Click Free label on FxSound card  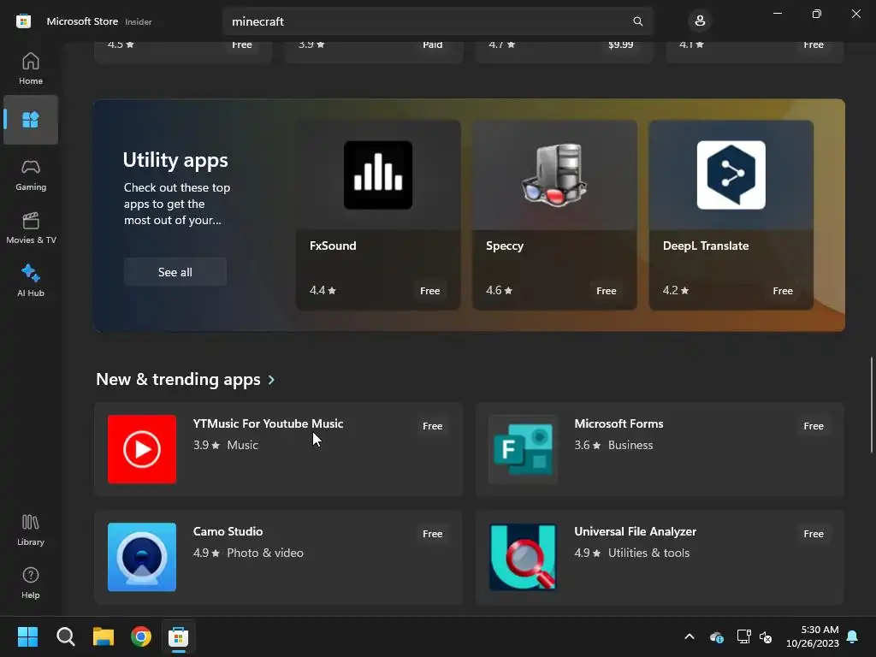point(430,291)
